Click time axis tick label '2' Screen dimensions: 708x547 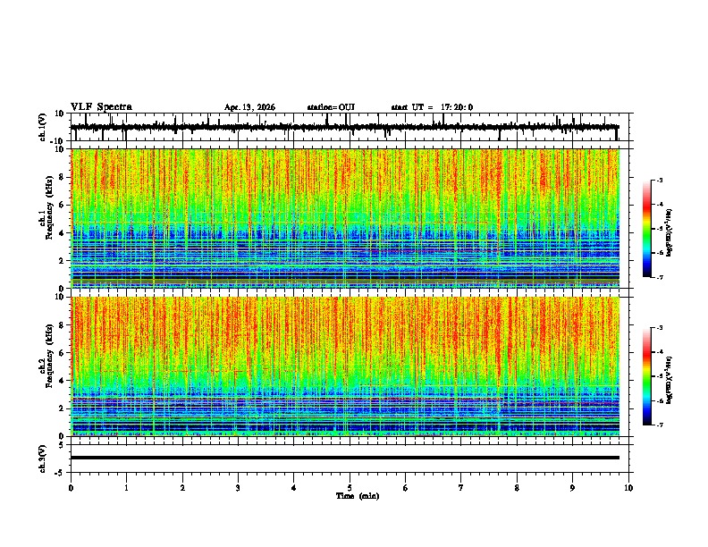182,488
